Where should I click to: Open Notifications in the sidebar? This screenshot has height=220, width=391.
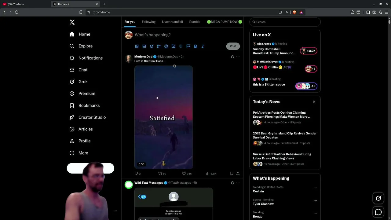[x=86, y=58]
